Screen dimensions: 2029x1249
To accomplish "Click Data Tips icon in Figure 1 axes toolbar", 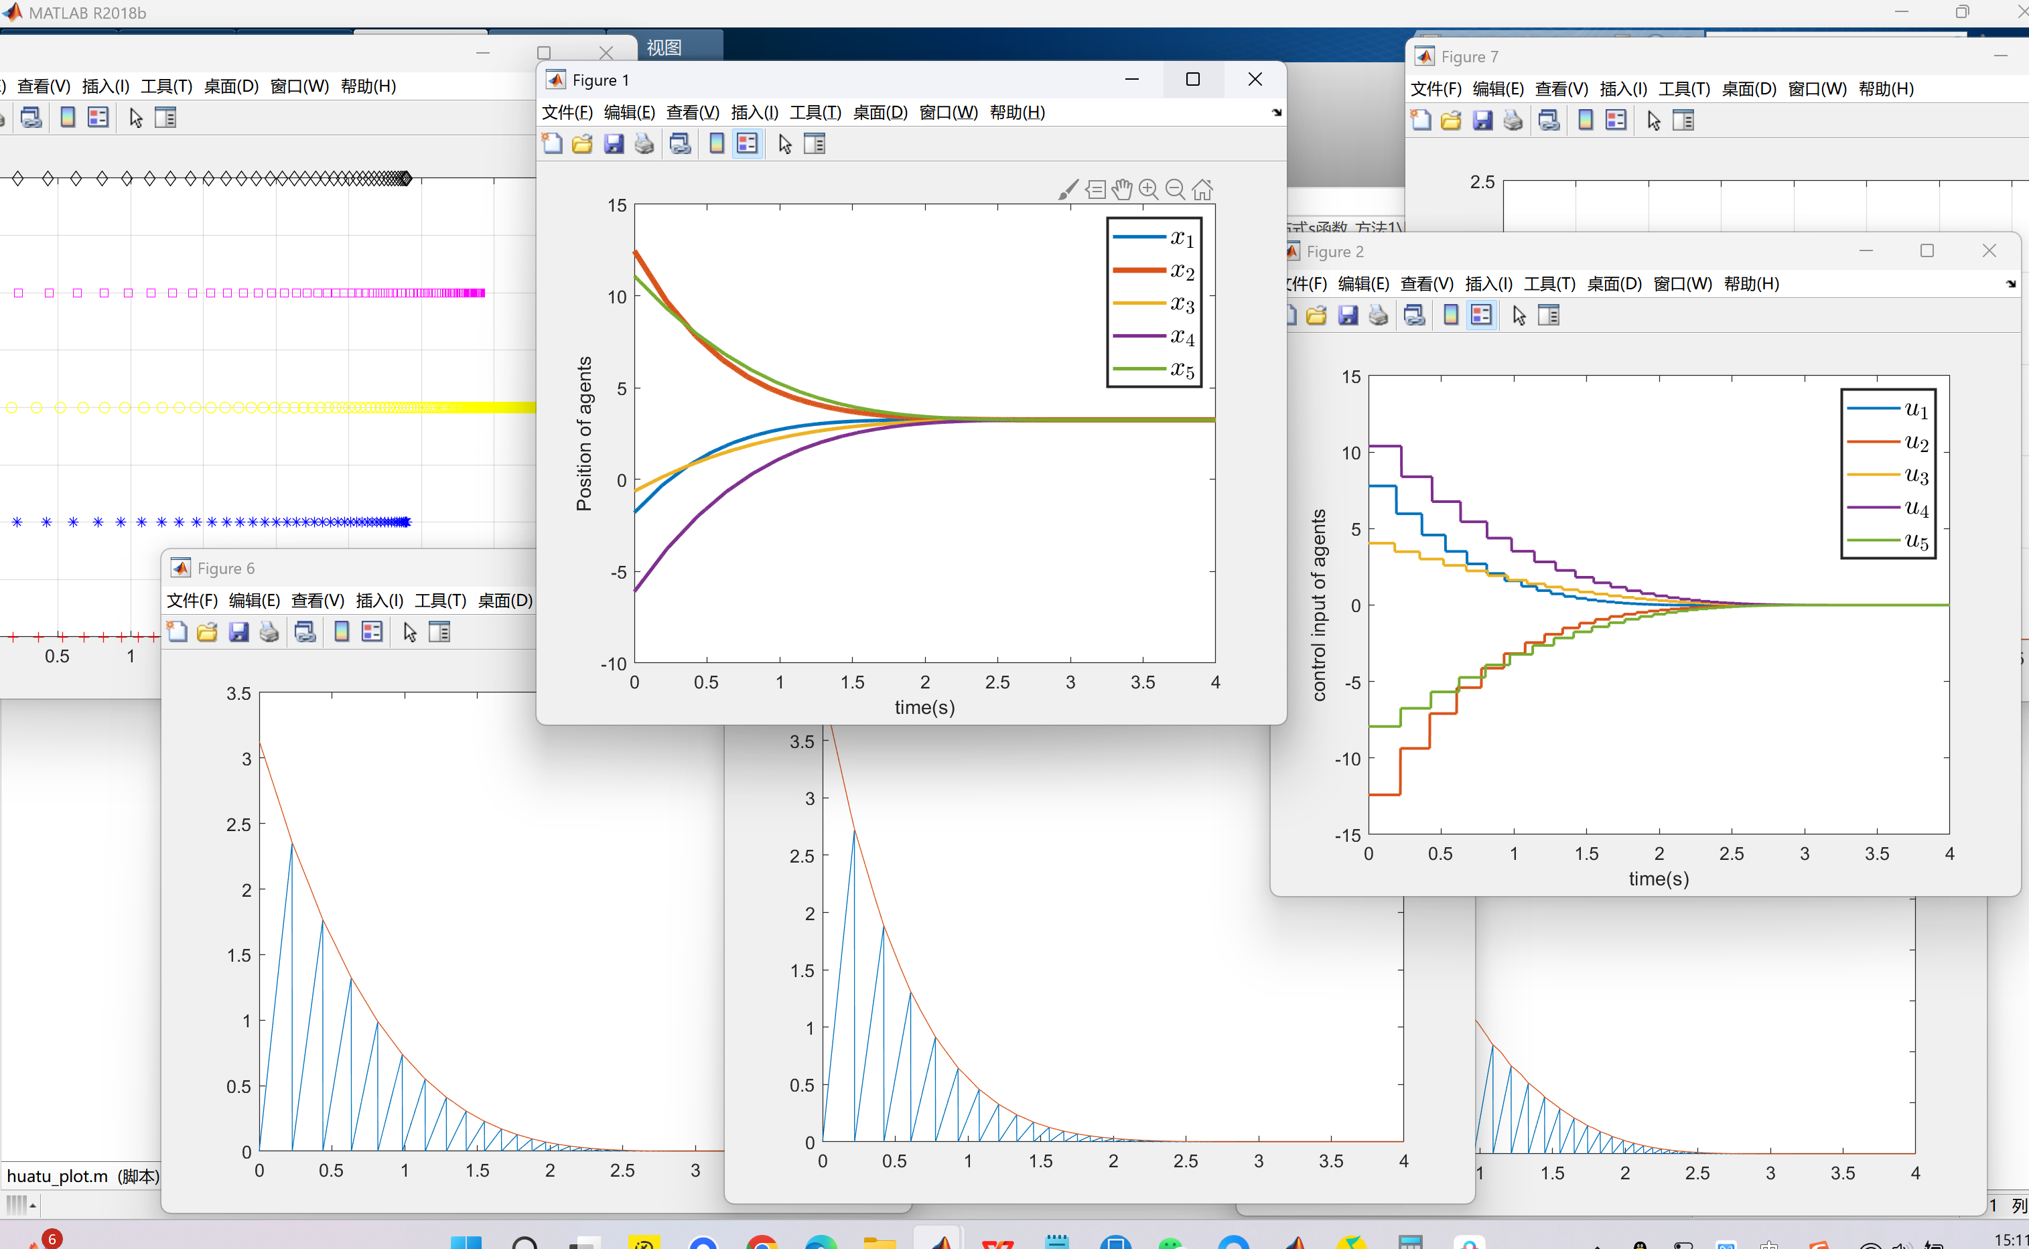I will [x=1095, y=189].
